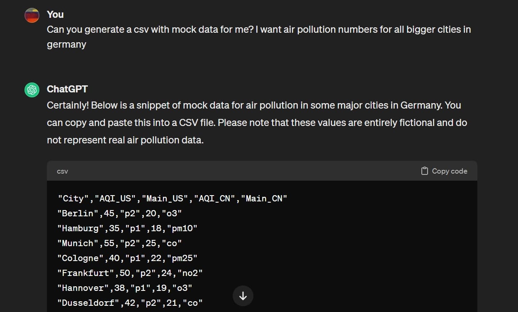Screen dimensions: 518x312
Task: Click the word "germany" in the user message
Action: pyautogui.click(x=66, y=45)
